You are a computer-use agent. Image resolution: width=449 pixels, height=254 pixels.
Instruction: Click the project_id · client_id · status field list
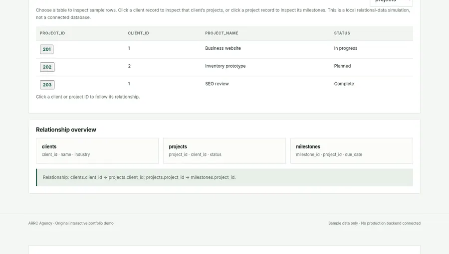coord(195,154)
